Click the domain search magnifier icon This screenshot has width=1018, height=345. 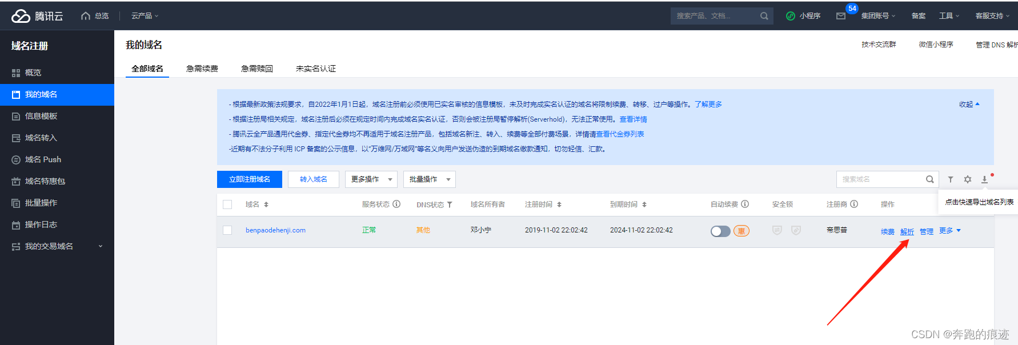point(929,179)
